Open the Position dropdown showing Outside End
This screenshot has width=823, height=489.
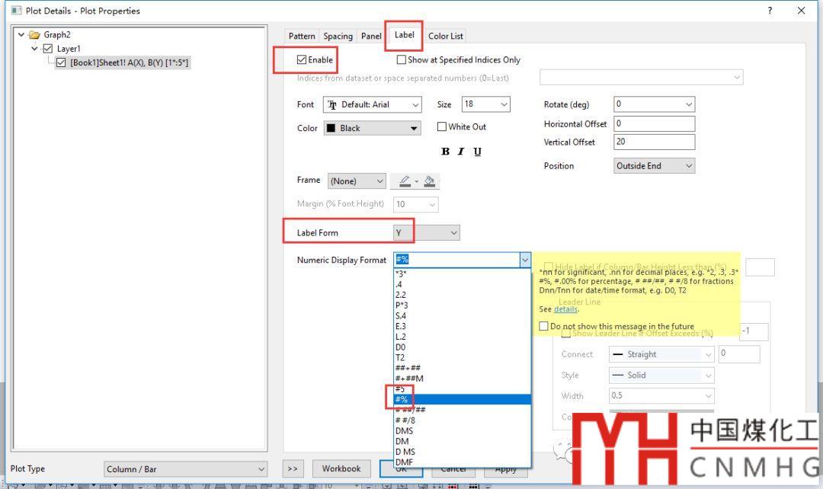(654, 166)
